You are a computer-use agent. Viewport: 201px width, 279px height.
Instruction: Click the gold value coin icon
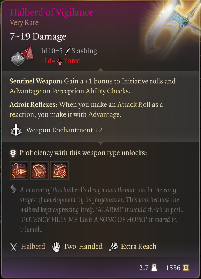click(x=186, y=268)
